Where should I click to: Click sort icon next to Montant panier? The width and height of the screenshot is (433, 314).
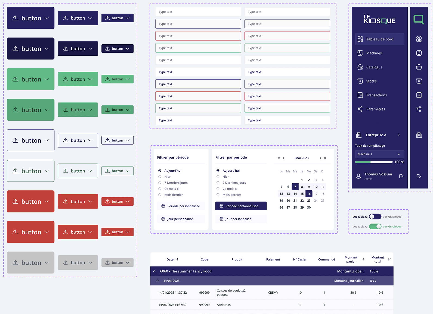(363, 259)
